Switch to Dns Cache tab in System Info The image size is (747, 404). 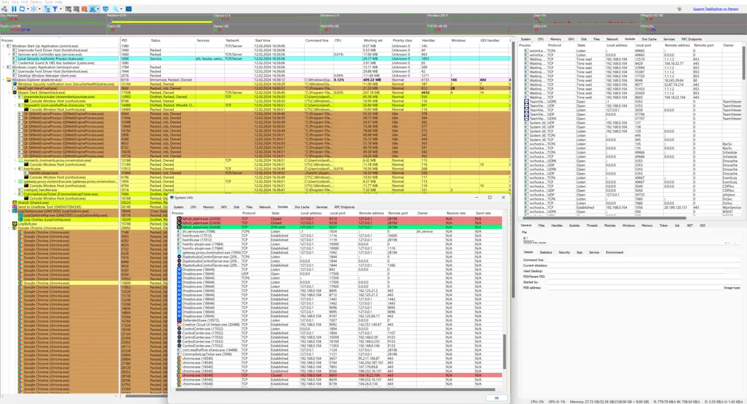pos(302,207)
